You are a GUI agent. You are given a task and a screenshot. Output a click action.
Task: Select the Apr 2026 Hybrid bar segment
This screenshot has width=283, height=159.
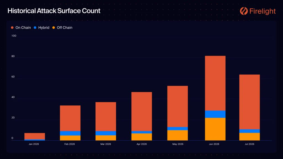pos(142,132)
